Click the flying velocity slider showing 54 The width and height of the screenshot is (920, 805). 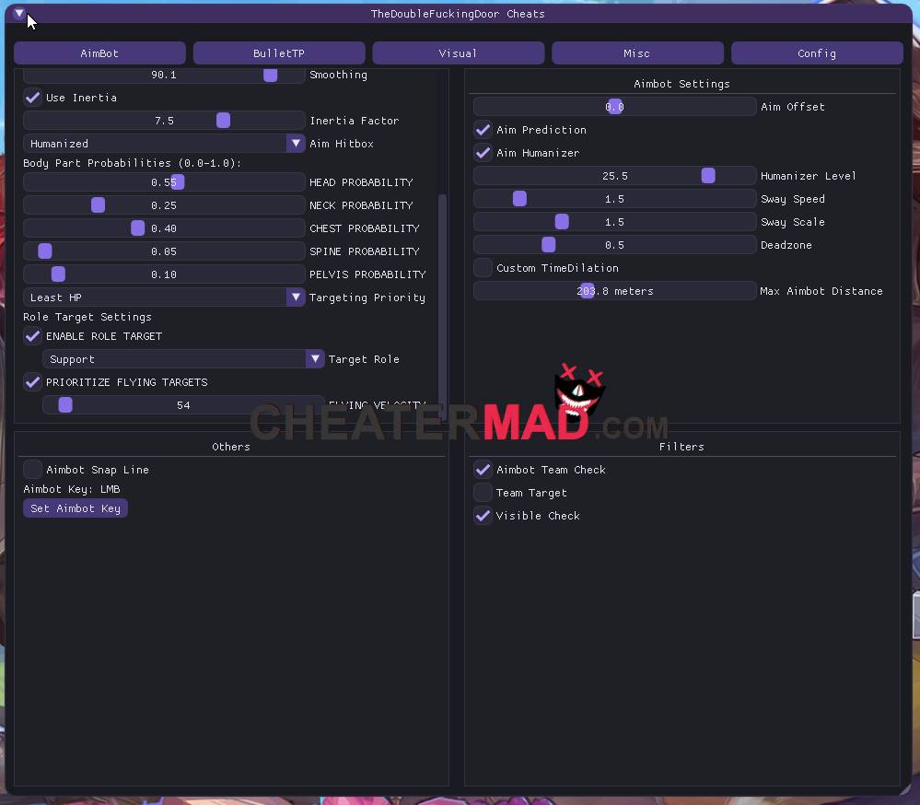click(x=183, y=405)
